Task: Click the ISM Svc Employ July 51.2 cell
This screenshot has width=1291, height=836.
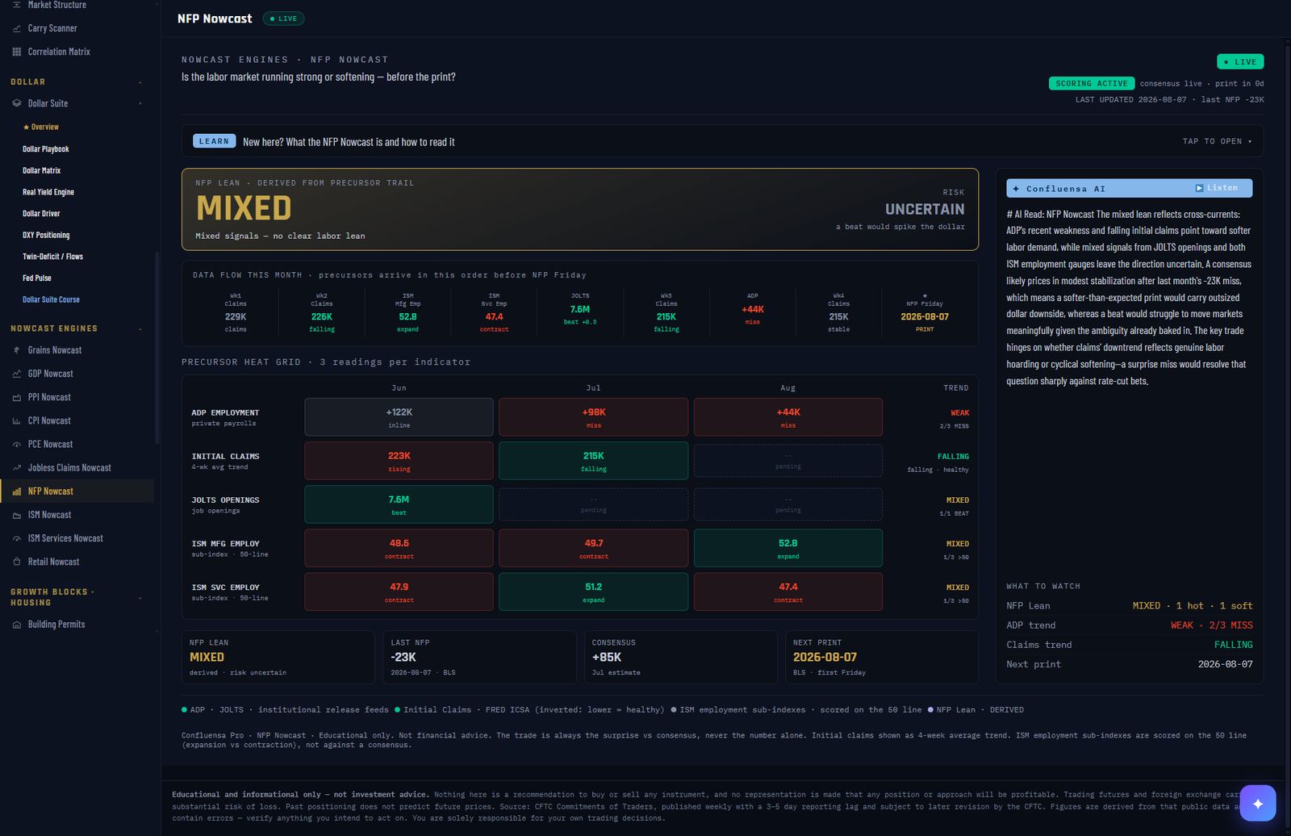Action: coord(594,591)
